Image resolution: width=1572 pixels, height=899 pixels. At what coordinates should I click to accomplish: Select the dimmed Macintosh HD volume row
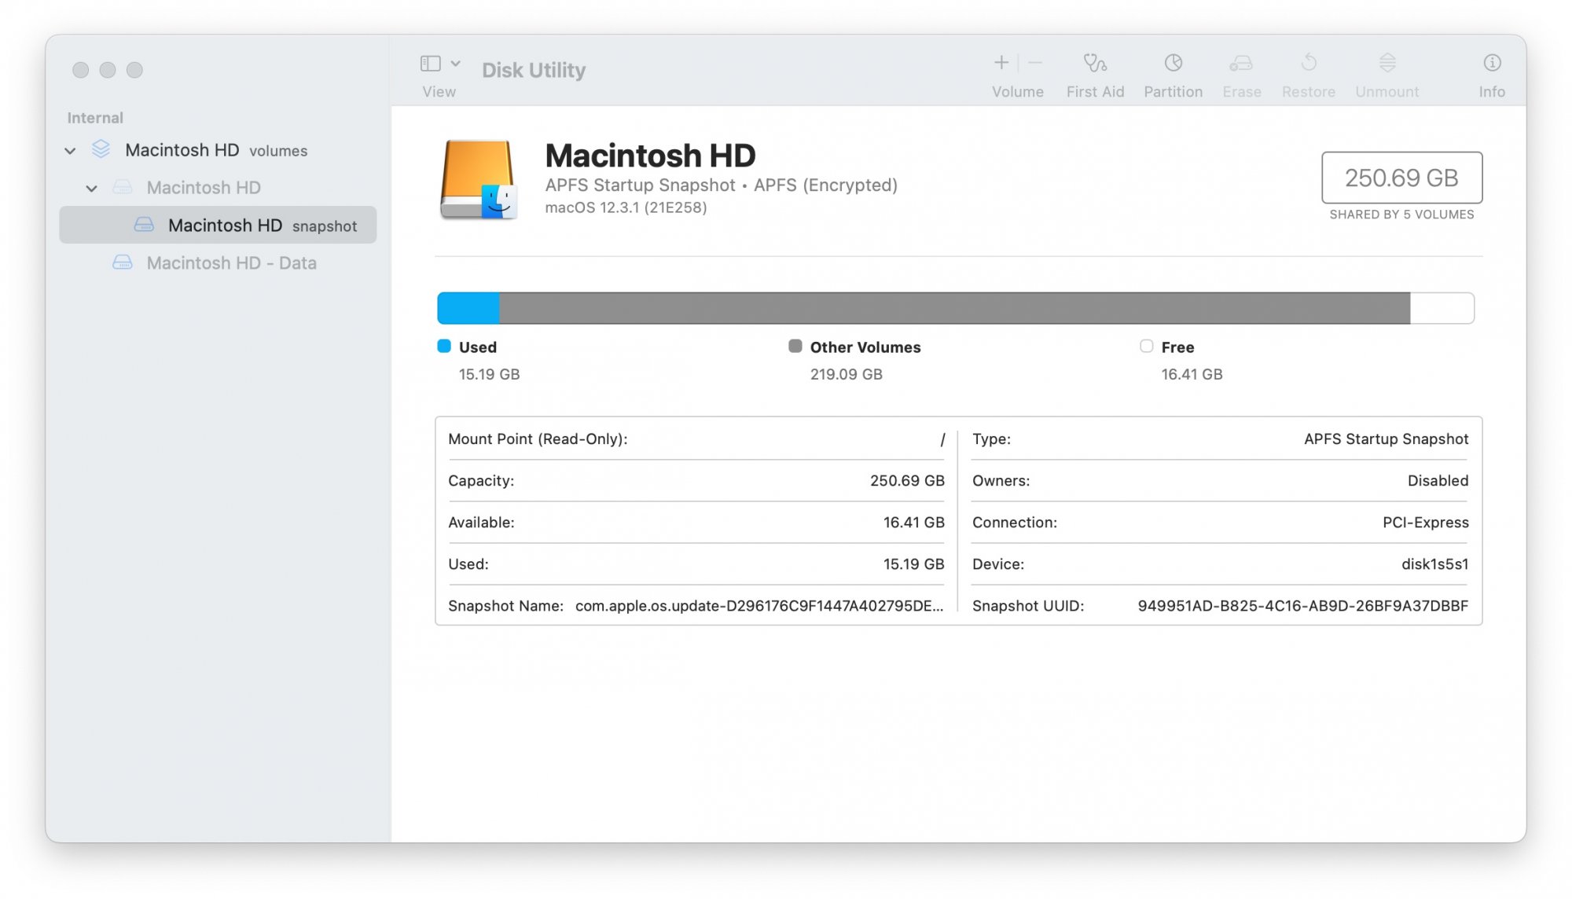click(x=218, y=188)
